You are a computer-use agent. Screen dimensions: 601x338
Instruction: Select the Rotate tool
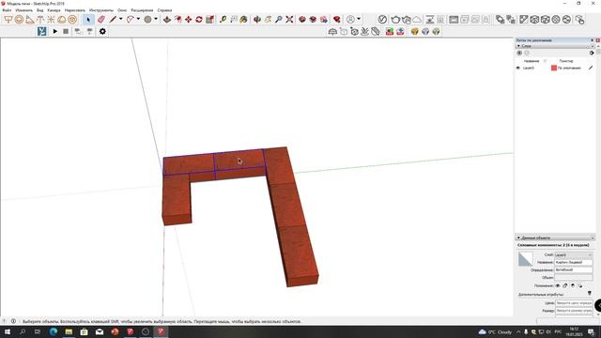coord(199,19)
